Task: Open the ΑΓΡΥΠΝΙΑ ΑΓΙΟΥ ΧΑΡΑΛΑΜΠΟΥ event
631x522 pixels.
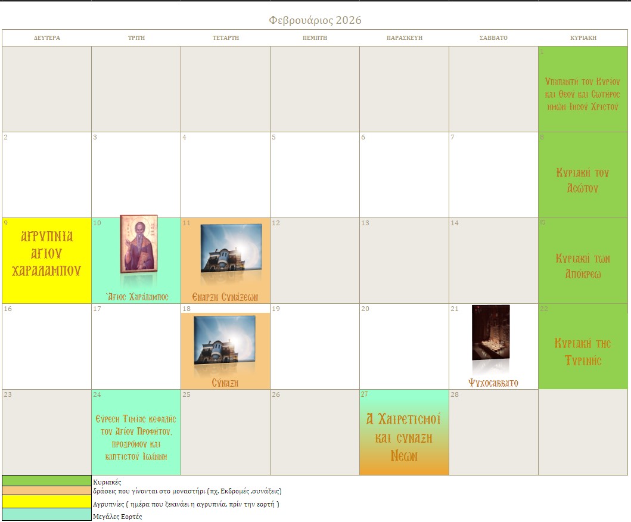Action: pyautogui.click(x=46, y=254)
